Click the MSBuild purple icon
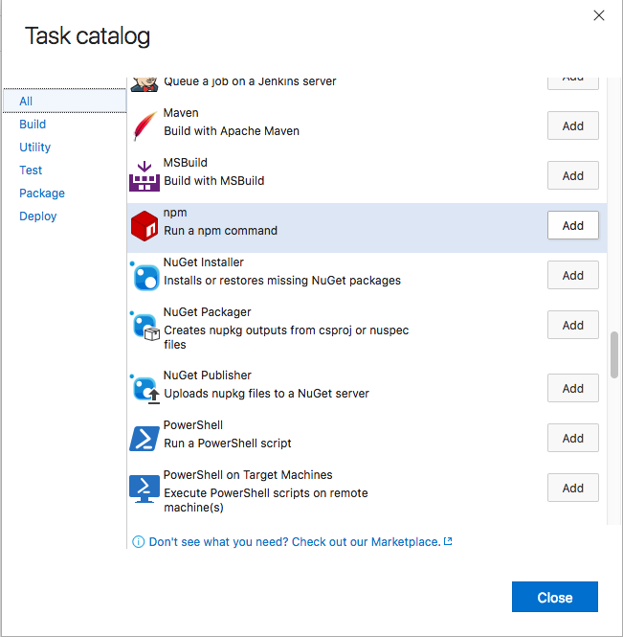 (145, 176)
